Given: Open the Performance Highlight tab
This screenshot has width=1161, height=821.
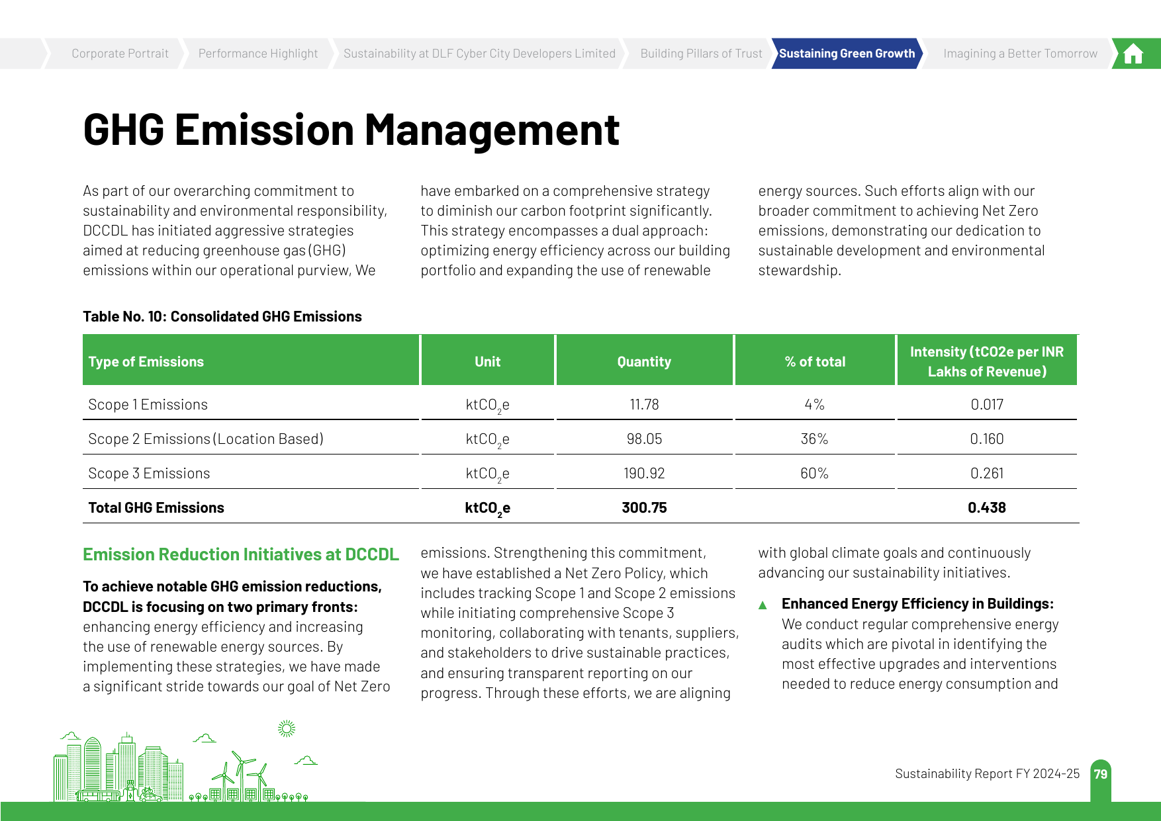Looking at the screenshot, I should [258, 54].
